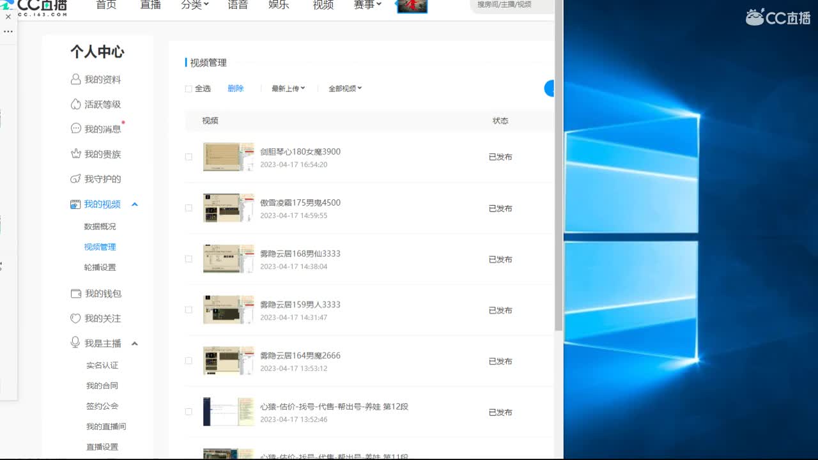Viewport: 818px width, 460px height.
Task: Select 轮播设置 submenu item
Action: click(x=100, y=268)
